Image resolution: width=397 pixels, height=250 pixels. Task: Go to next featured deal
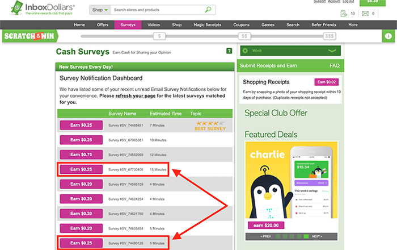(318, 236)
